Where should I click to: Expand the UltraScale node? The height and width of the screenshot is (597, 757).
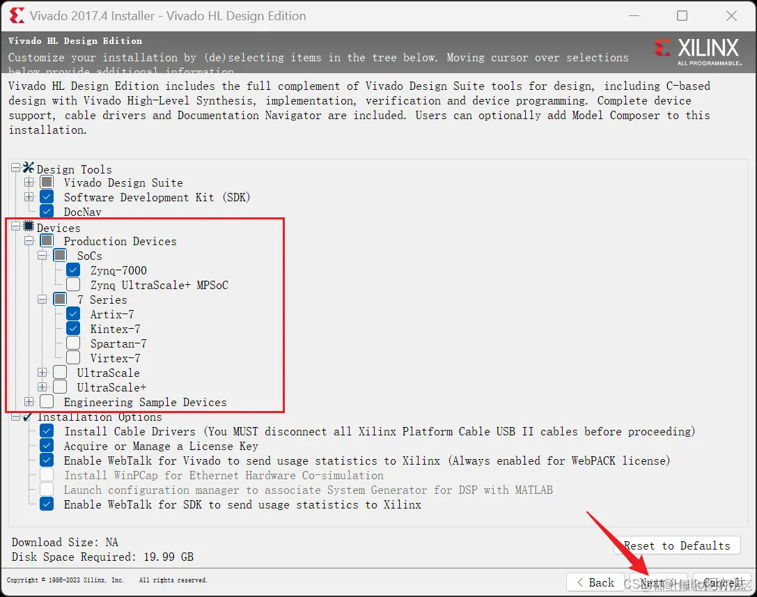42,373
